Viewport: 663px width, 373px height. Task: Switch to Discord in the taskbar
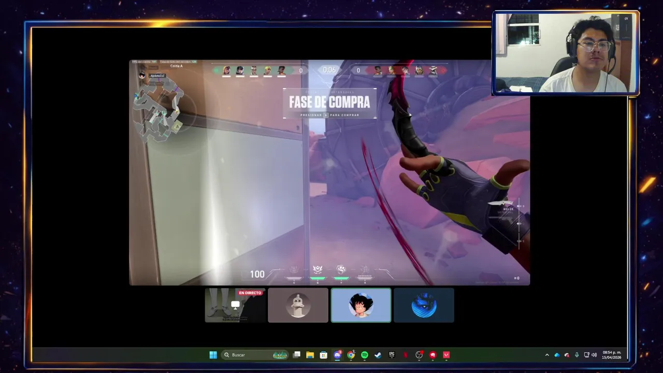pos(338,355)
